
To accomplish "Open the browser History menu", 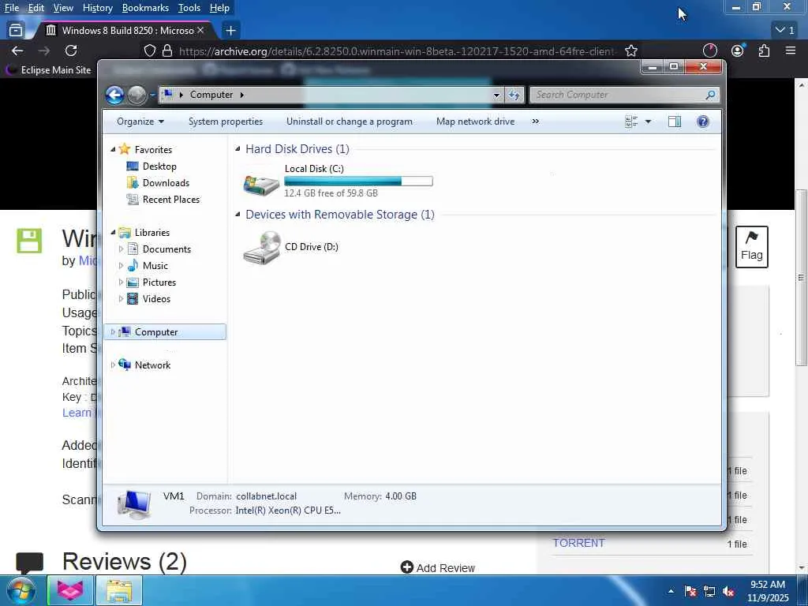I will 97,8.
